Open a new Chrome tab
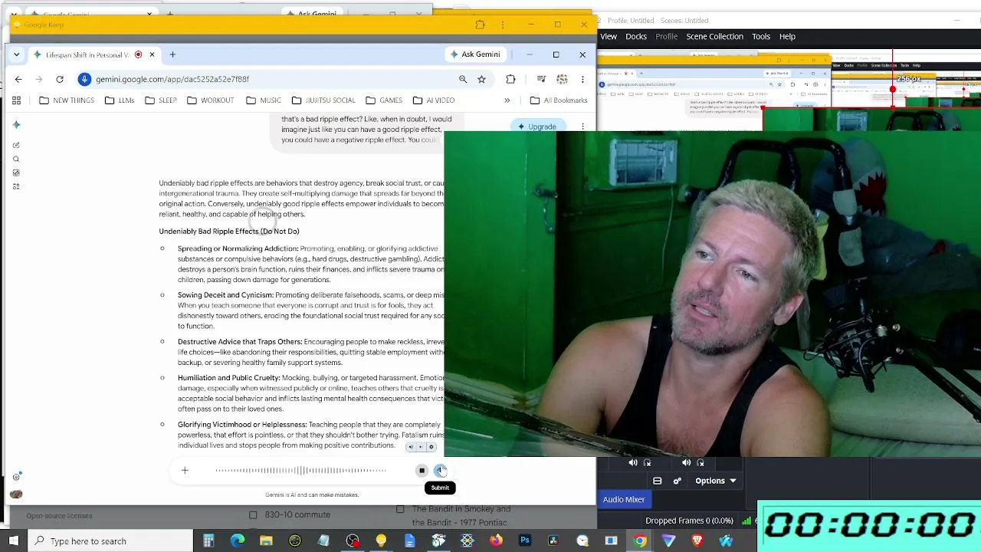Screen dimensions: 981x552 [x=172, y=54]
